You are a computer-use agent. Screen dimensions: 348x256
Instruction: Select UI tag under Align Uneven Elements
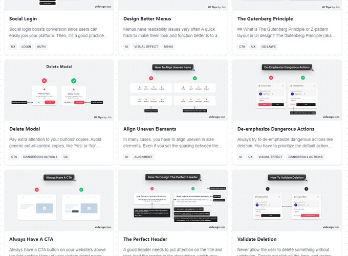coord(126,157)
